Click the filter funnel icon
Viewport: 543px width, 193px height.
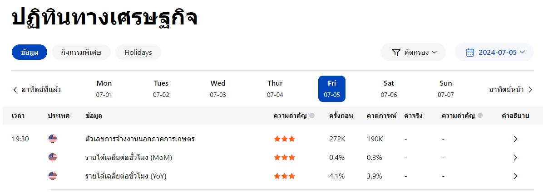[396, 52]
